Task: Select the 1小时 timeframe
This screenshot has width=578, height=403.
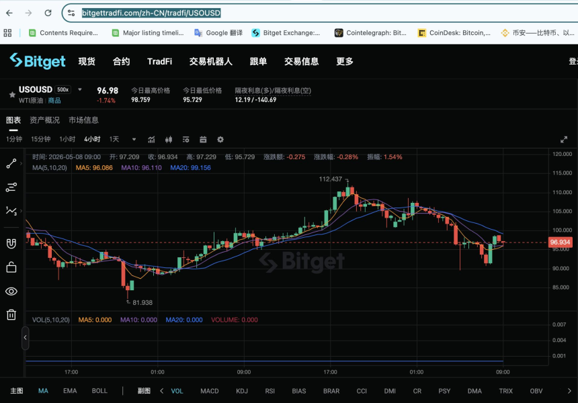Action: click(67, 139)
